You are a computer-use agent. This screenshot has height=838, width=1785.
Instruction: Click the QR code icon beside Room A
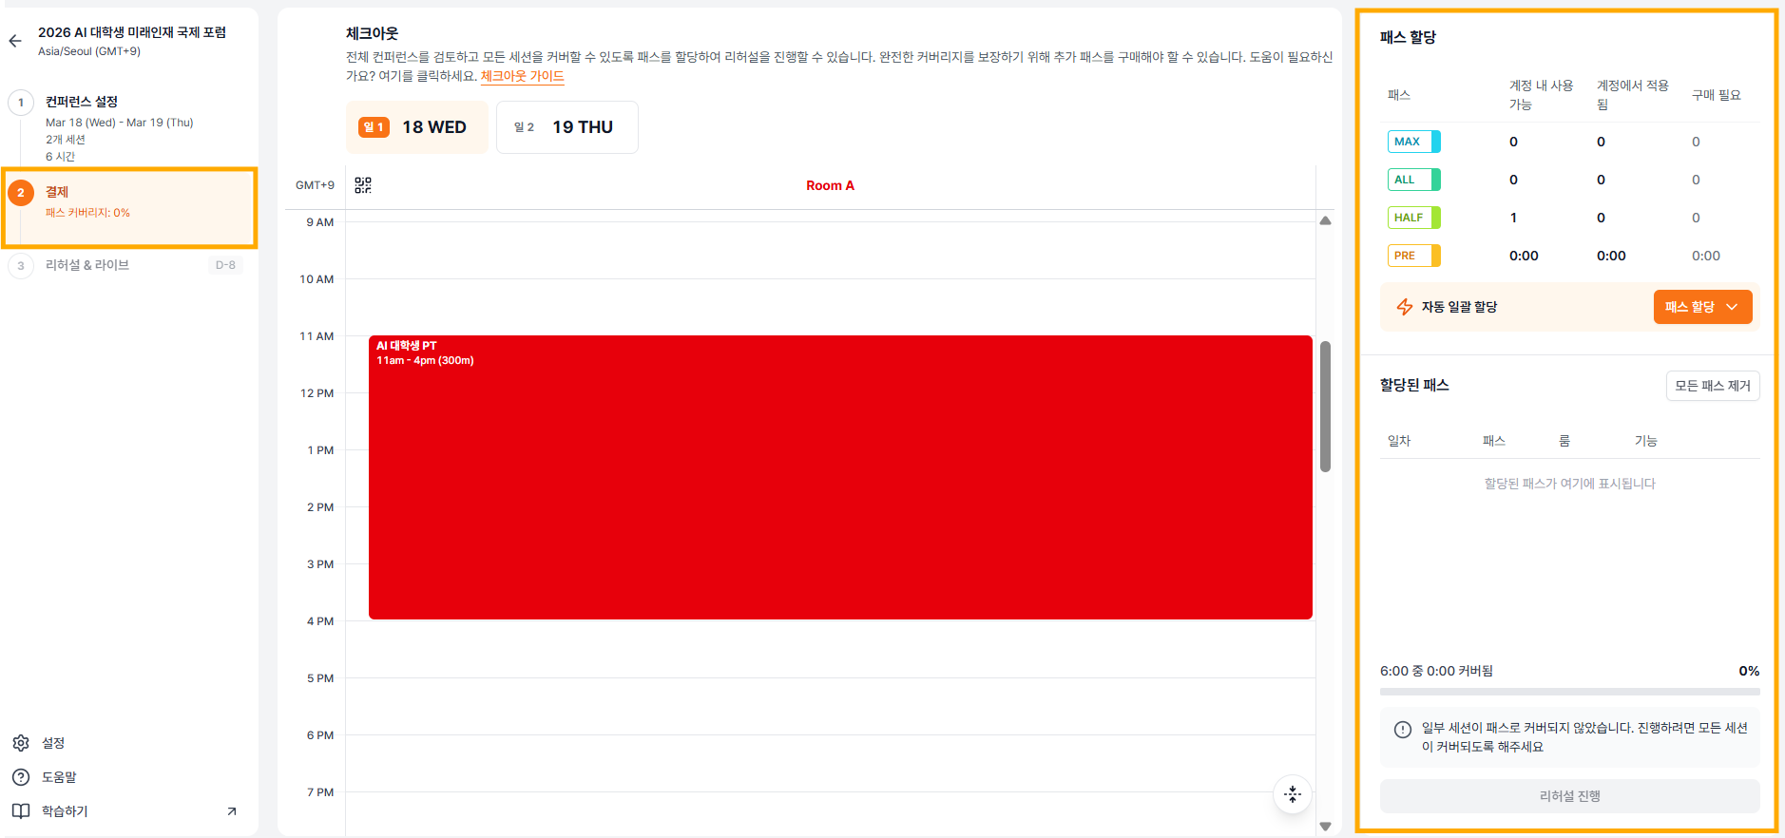click(363, 185)
